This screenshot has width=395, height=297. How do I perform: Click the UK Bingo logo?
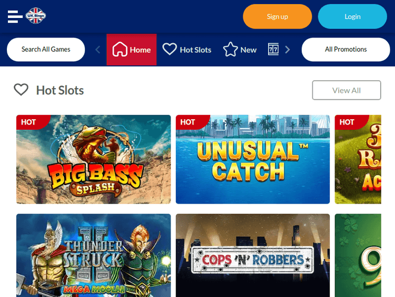35,16
